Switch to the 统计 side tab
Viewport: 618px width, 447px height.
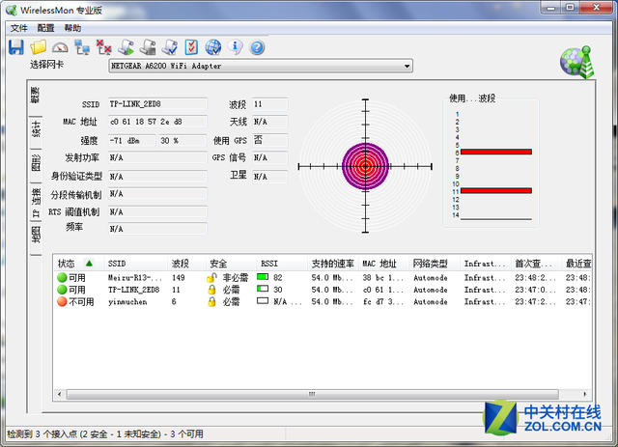click(36, 129)
